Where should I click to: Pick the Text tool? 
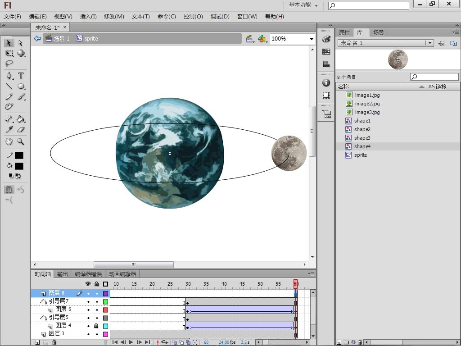click(x=21, y=76)
